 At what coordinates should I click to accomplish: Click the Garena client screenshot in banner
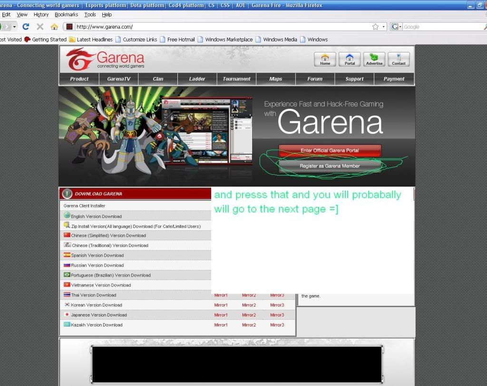(207, 131)
